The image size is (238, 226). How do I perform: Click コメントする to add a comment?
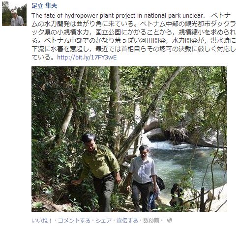coord(74,221)
